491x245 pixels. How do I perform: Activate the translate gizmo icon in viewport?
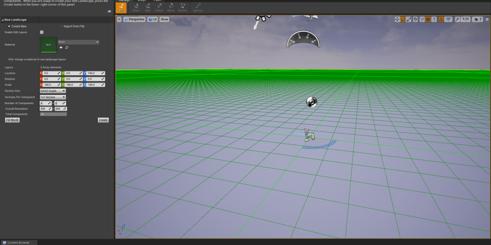397,19
